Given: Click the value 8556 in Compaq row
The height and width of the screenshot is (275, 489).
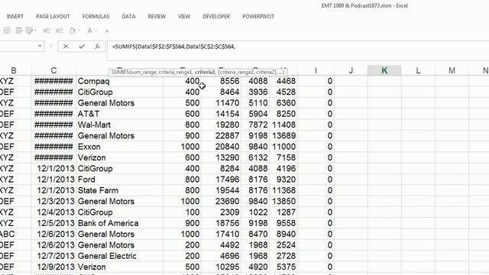Looking at the screenshot, I should point(221,81).
